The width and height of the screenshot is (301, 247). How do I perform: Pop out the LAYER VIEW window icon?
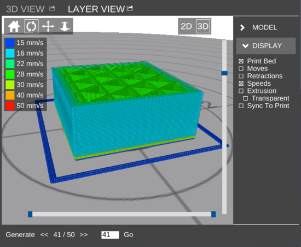[130, 8]
